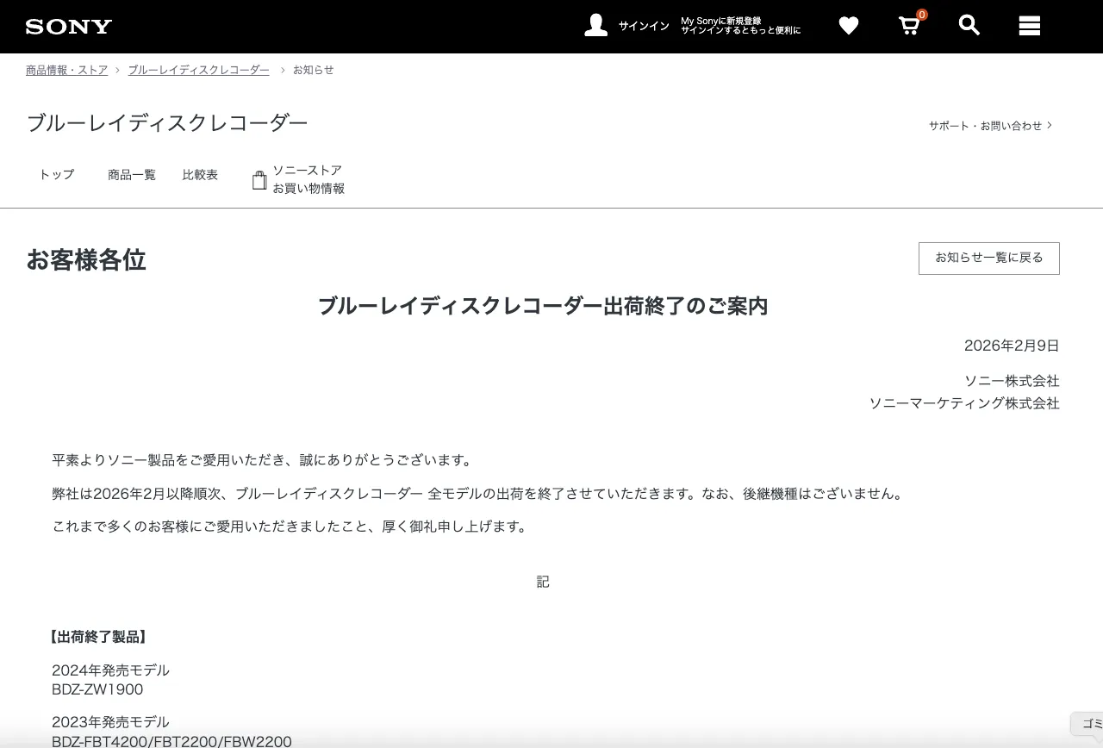Click ソニーマーケティング株式会社 text
Screen dimensions: 1103x748
click(964, 403)
